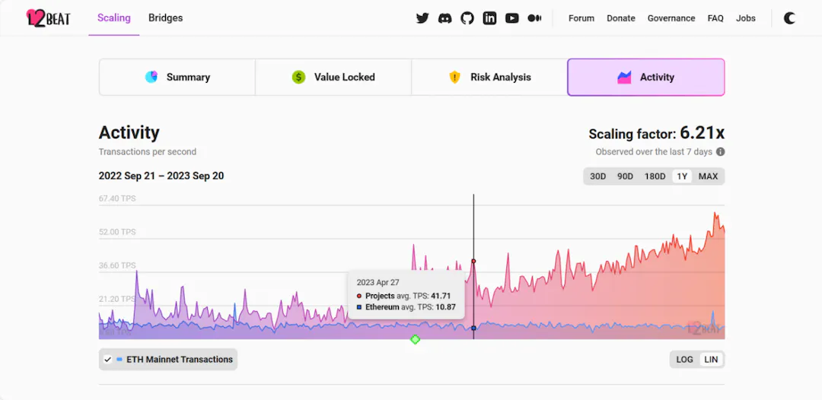Viewport: 822px width, 400px height.
Task: Toggle dark mode moon icon
Action: (789, 18)
